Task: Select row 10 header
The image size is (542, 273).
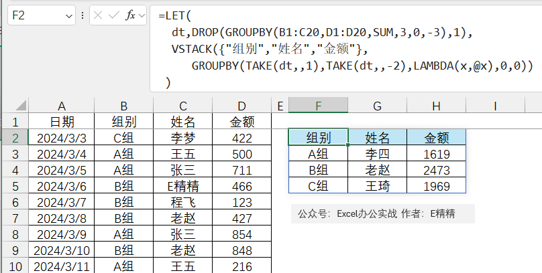Action: (x=15, y=266)
